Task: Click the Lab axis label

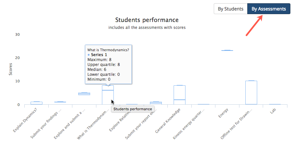Action: pyautogui.click(x=273, y=111)
